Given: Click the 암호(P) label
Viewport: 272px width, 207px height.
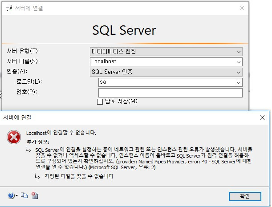Looking at the screenshot, I should (27, 92).
